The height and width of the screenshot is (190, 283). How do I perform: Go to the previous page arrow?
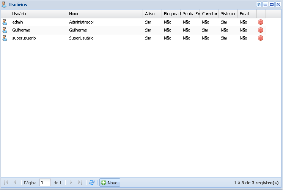click(15, 183)
